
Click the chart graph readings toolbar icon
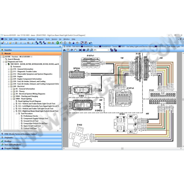[82, 43]
